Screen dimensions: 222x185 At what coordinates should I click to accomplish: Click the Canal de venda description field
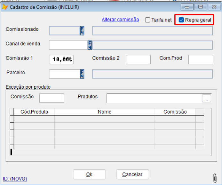click(x=152, y=45)
